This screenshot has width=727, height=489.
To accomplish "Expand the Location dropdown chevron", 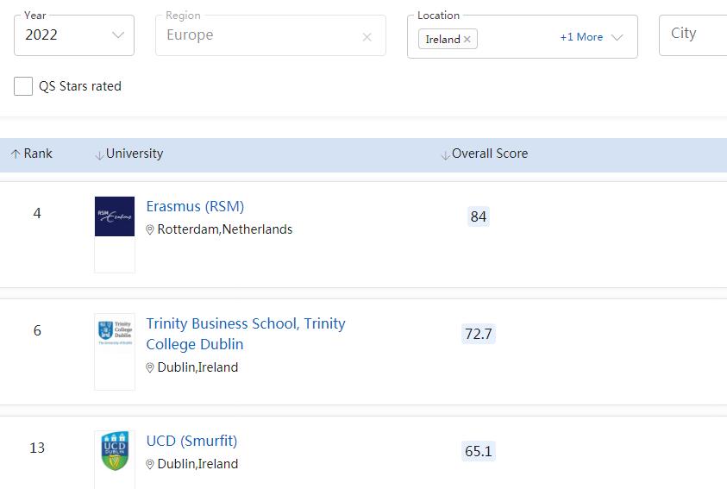I will (617, 37).
